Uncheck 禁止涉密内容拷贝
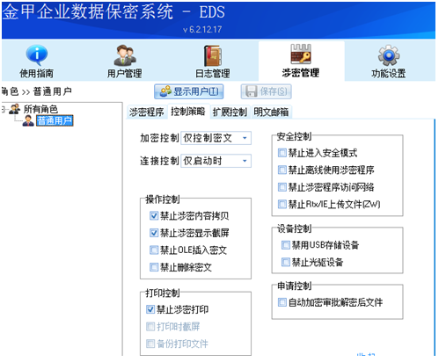This screenshot has width=446, height=362. tap(154, 216)
